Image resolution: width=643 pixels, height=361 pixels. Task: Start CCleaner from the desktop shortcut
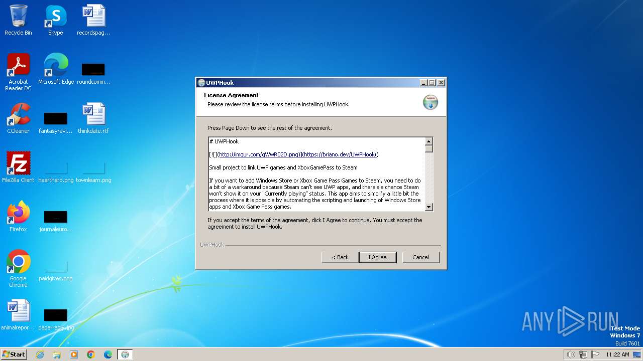[18, 118]
